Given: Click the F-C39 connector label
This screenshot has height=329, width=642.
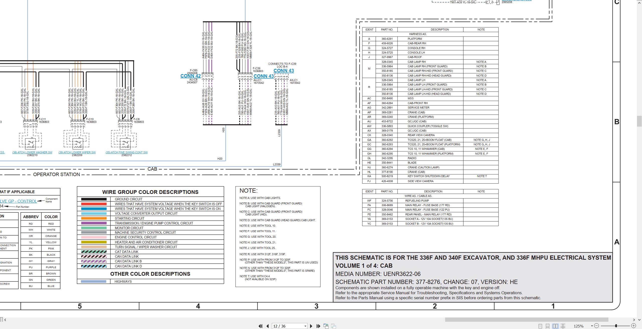Looking at the screenshot, I should 256,68.
